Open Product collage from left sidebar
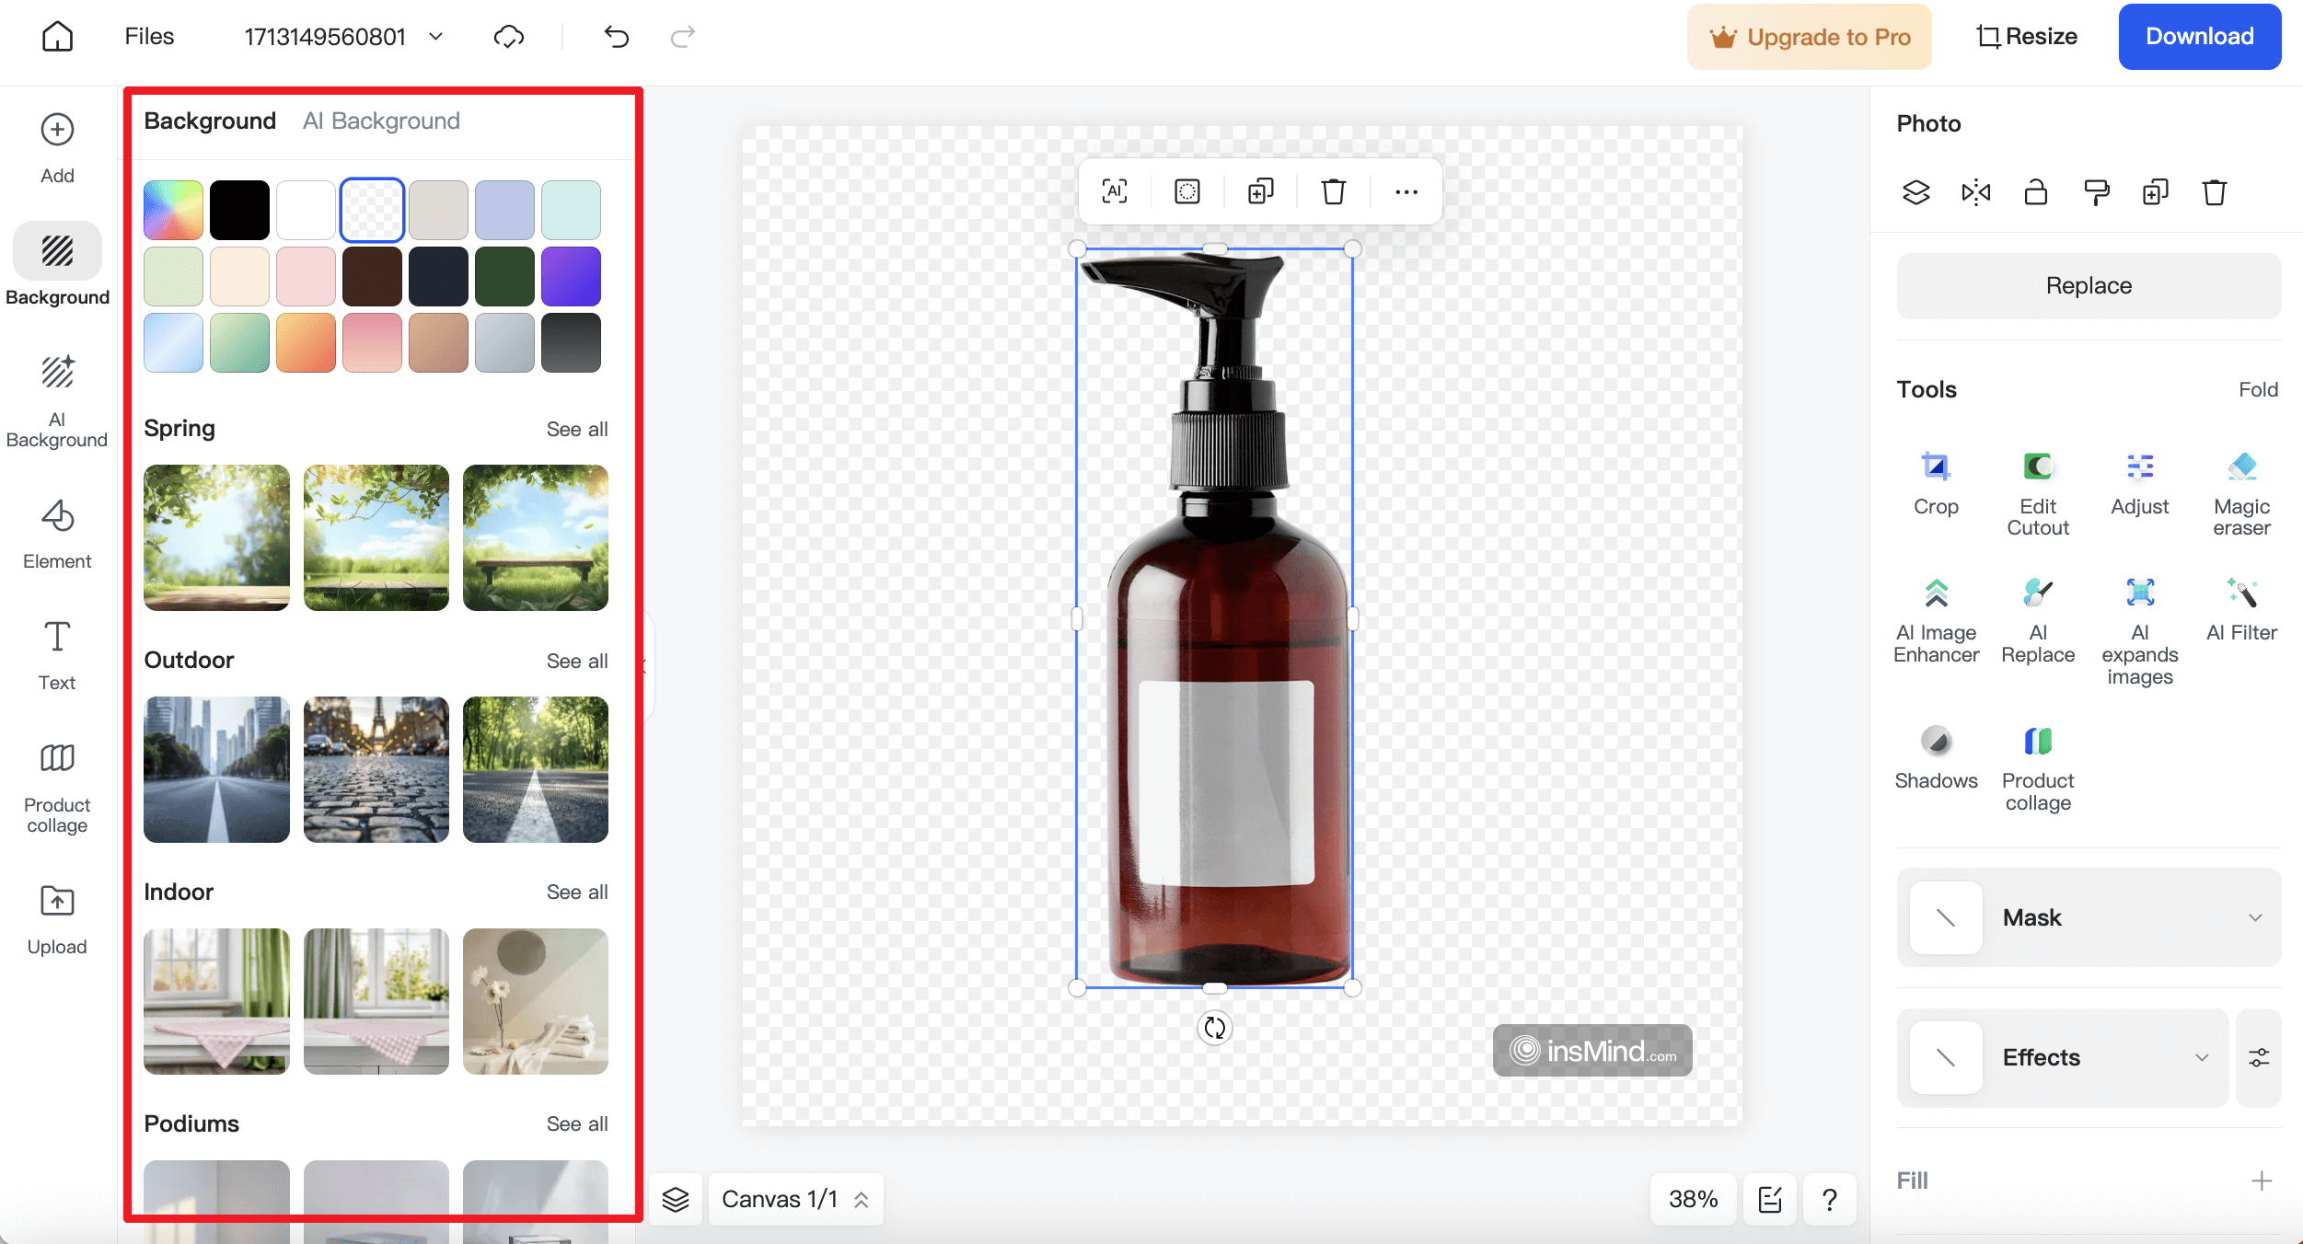The image size is (2303, 1244). coord(57,789)
